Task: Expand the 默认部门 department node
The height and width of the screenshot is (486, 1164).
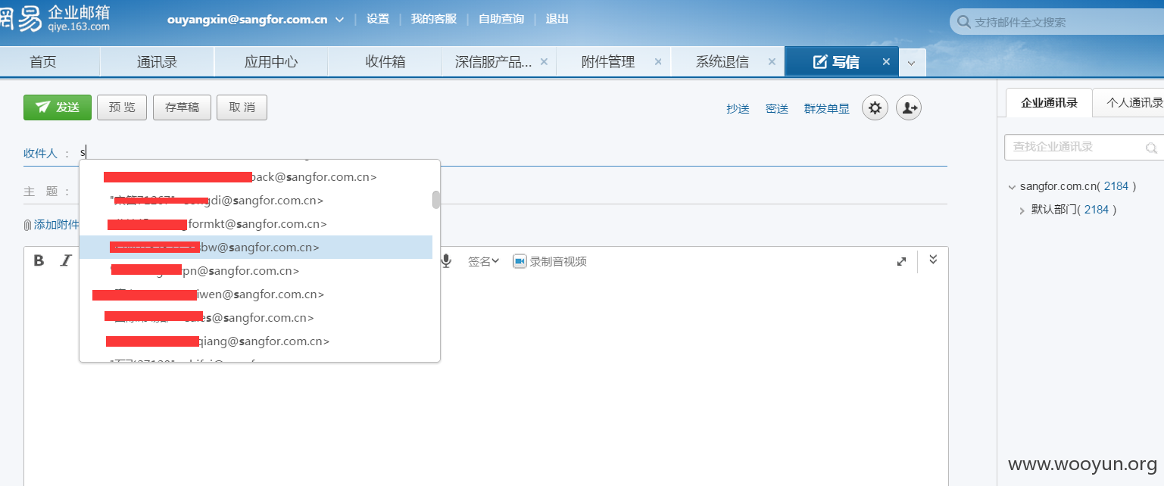Action: coord(1022,210)
